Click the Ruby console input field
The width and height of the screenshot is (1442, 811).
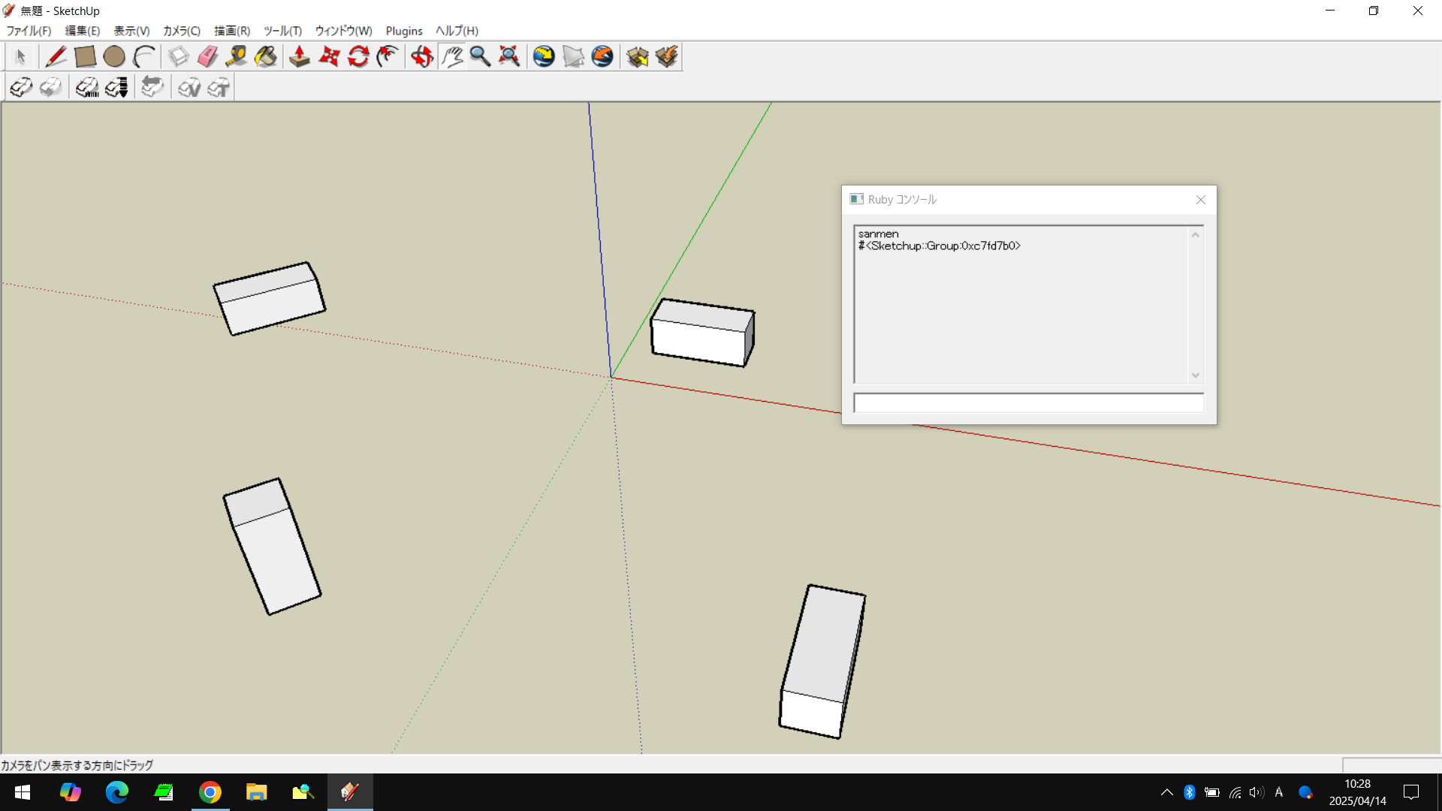[1028, 403]
